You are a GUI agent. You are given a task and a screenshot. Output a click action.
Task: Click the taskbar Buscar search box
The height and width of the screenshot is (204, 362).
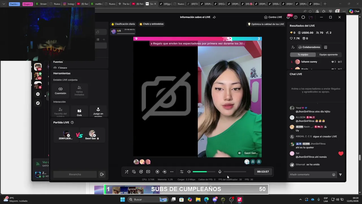point(148,199)
